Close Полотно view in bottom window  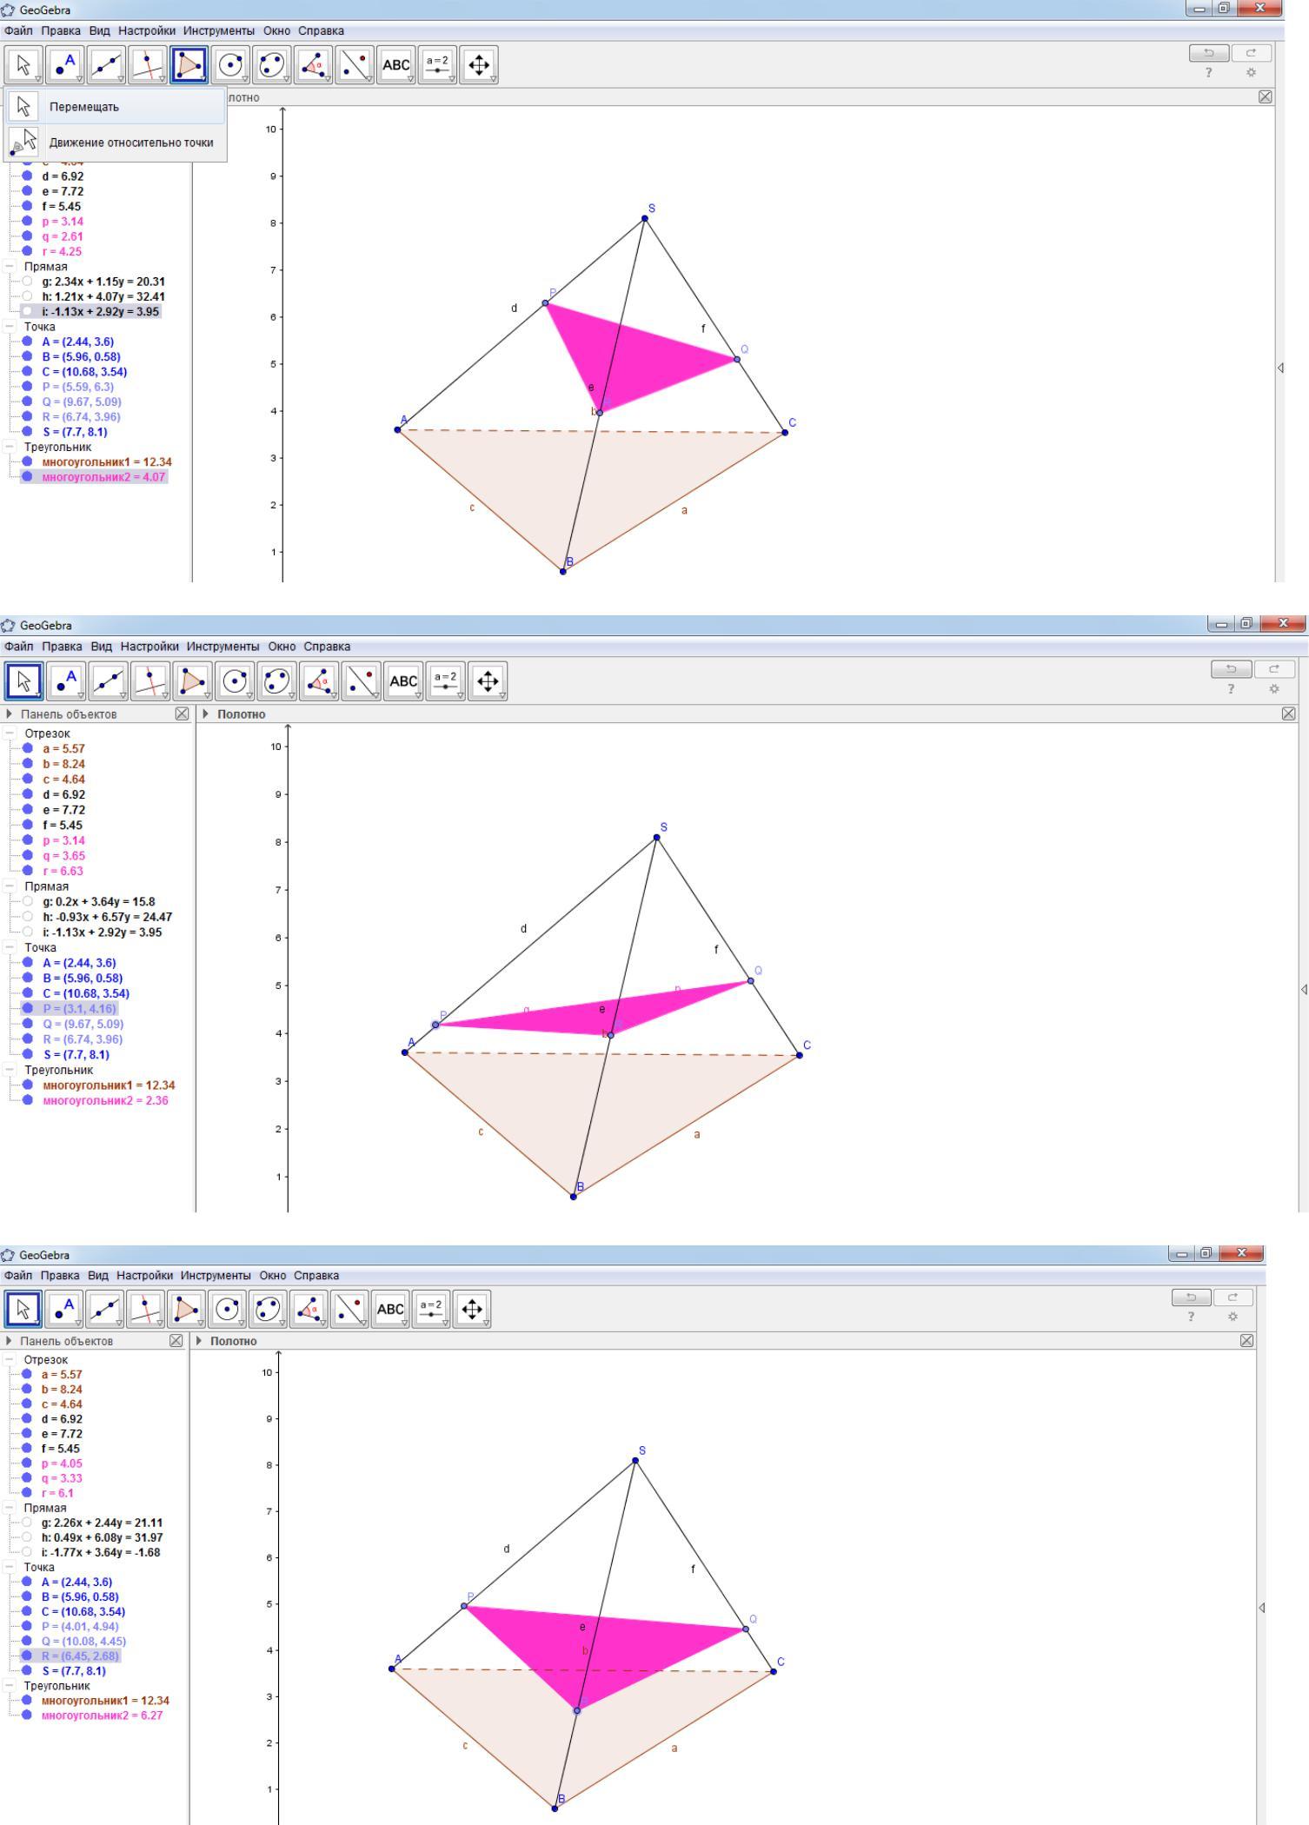tap(1247, 1341)
